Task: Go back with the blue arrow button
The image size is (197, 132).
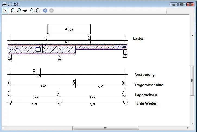Action: click(x=45, y=11)
